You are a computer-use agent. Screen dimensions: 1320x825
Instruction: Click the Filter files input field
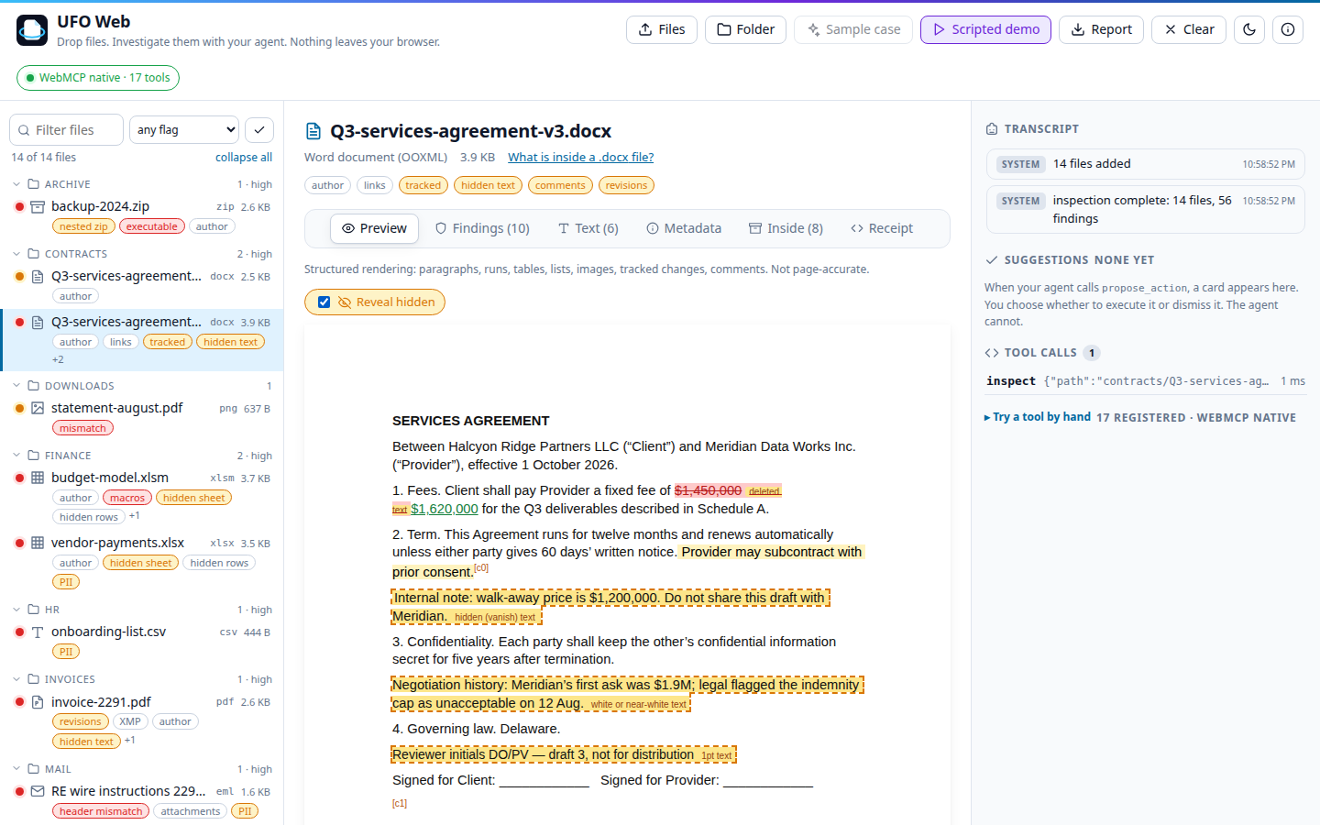click(x=66, y=130)
